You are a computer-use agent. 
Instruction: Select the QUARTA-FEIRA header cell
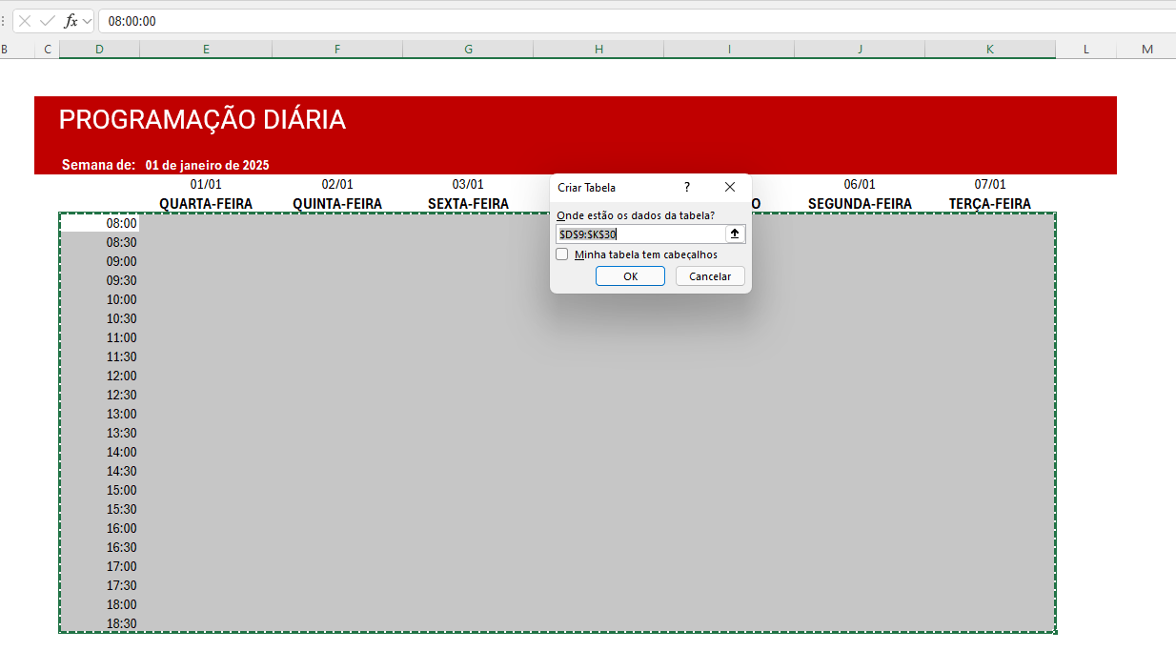(x=205, y=204)
